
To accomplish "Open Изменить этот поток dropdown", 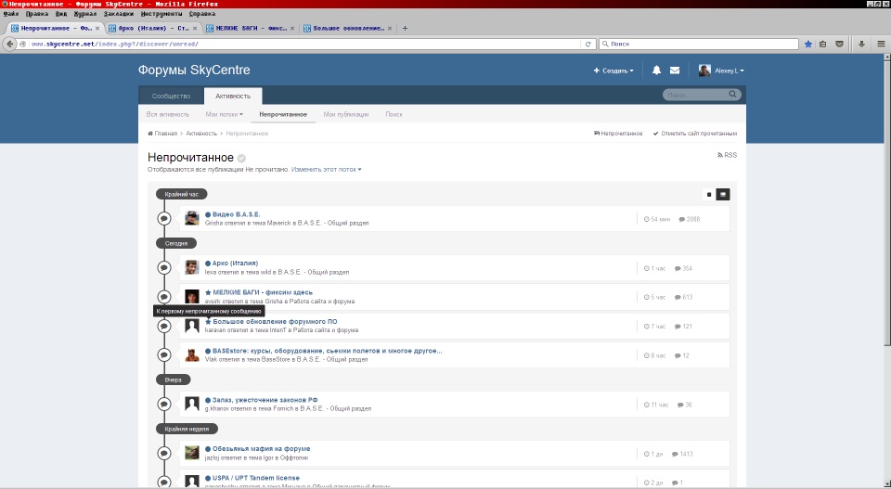I will 326,169.
